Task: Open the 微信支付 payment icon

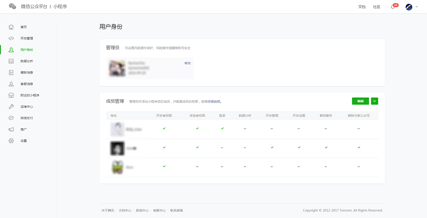Action: tap(11, 118)
